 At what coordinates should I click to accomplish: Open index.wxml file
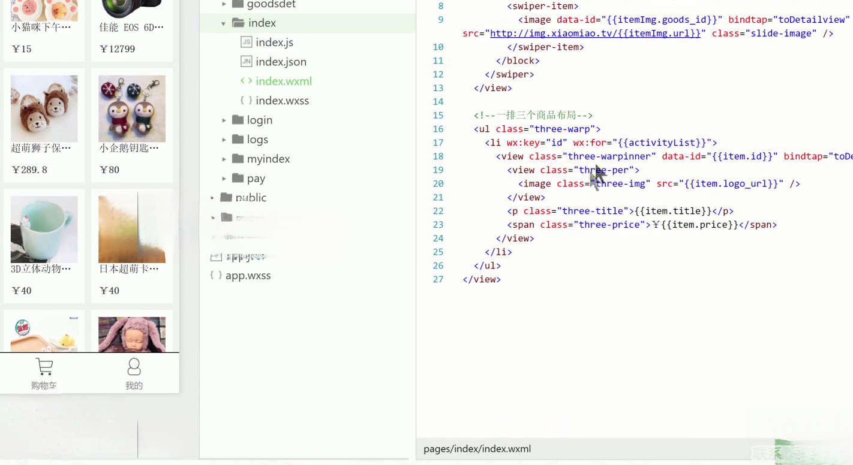pos(284,81)
